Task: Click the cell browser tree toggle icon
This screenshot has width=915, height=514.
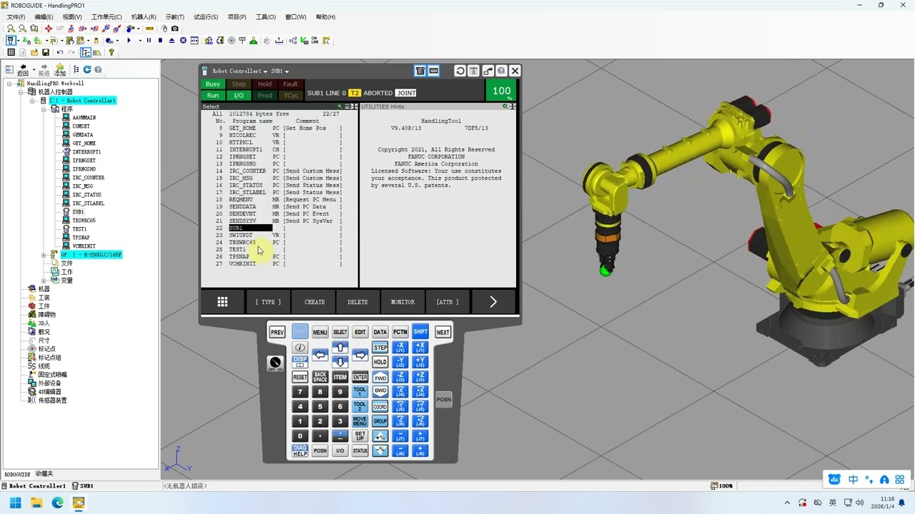Action: pos(86,52)
